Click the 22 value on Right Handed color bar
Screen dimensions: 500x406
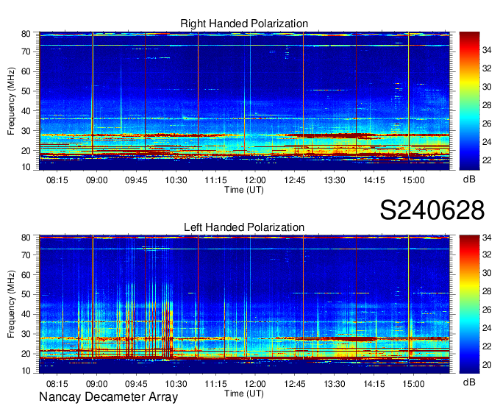point(487,160)
